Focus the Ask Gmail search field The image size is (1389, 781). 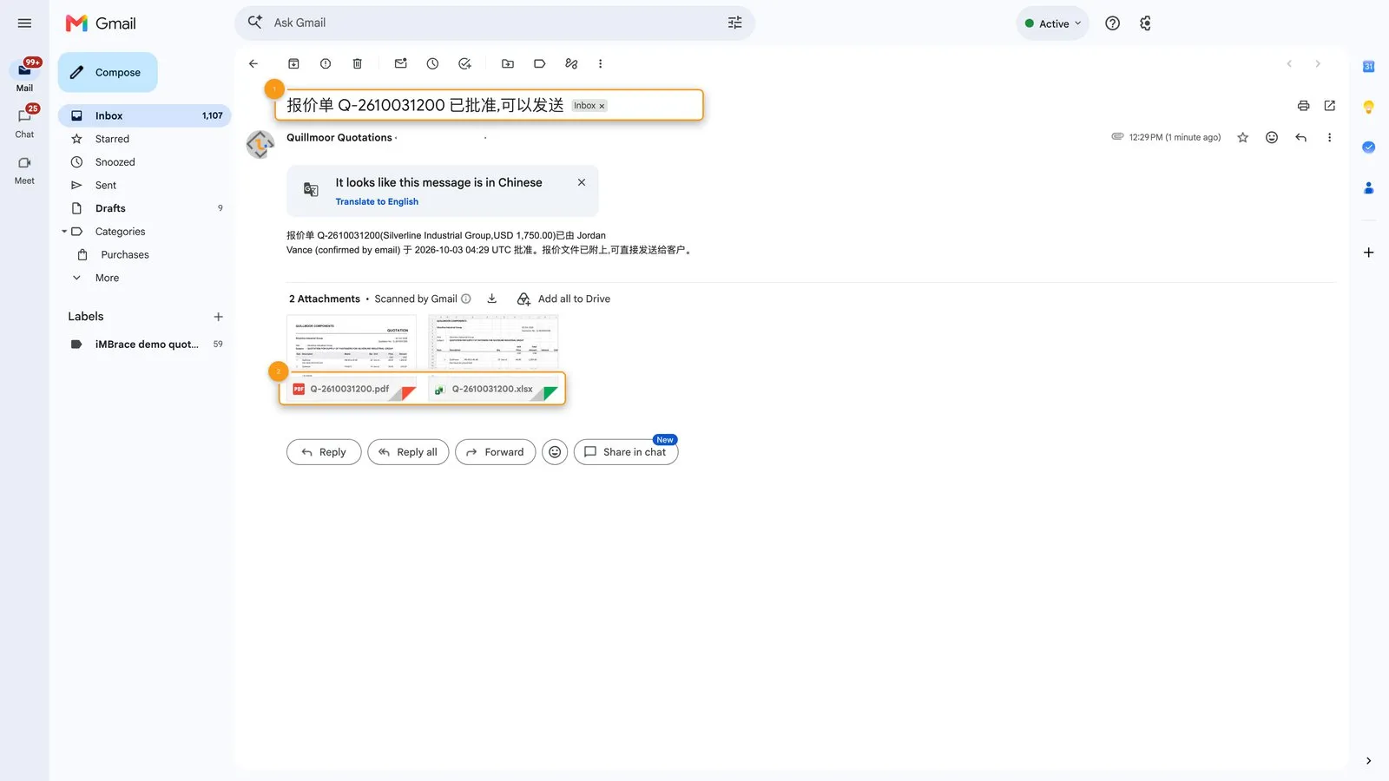[x=495, y=23]
